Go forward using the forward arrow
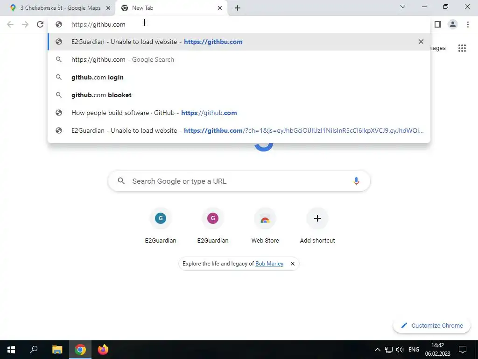Image resolution: width=478 pixels, height=359 pixels. [25, 24]
